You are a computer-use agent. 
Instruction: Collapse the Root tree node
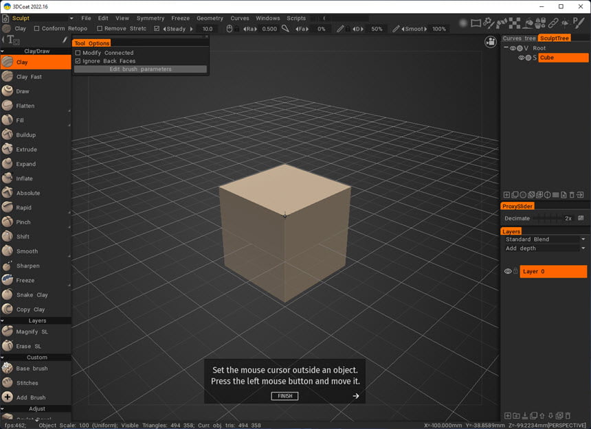coord(506,48)
